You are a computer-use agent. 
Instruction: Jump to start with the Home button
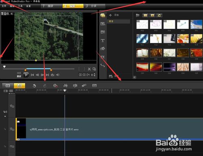pos(32,75)
